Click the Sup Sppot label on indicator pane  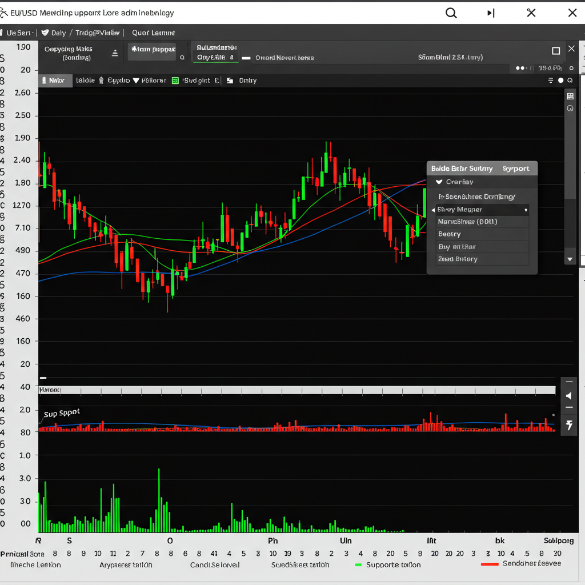62,413
